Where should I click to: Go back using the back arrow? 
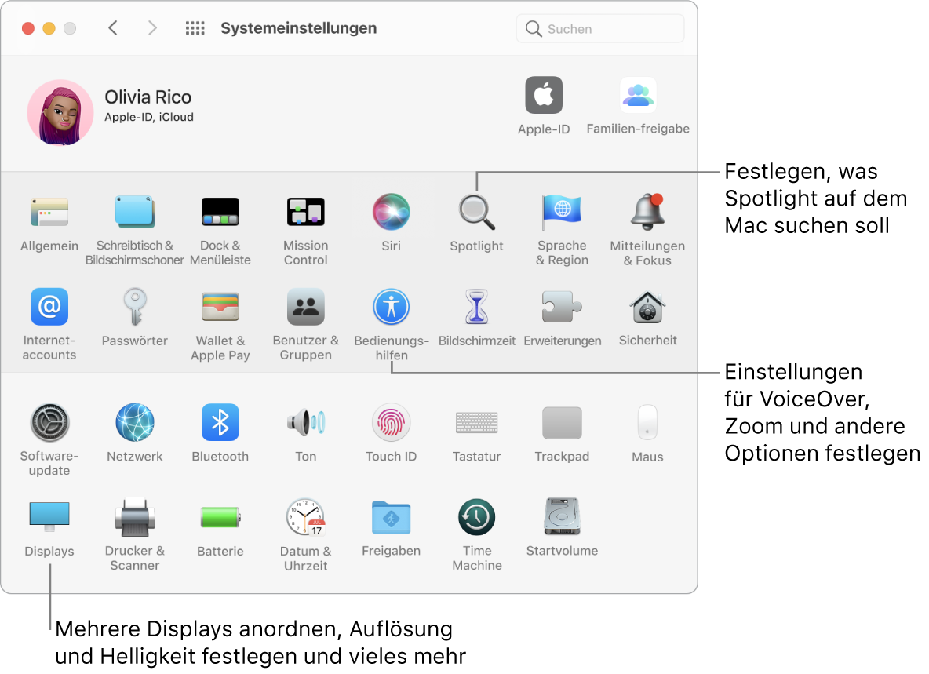coord(112,27)
